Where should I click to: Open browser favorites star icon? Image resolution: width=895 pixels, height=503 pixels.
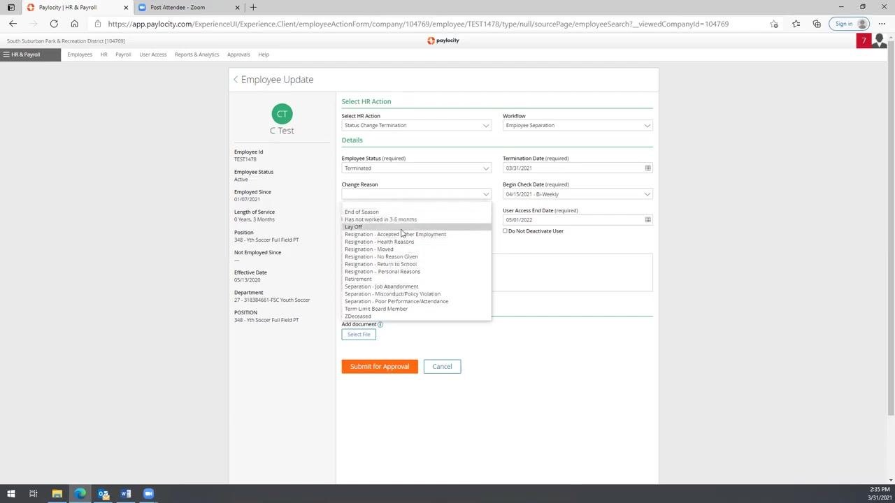[796, 24]
